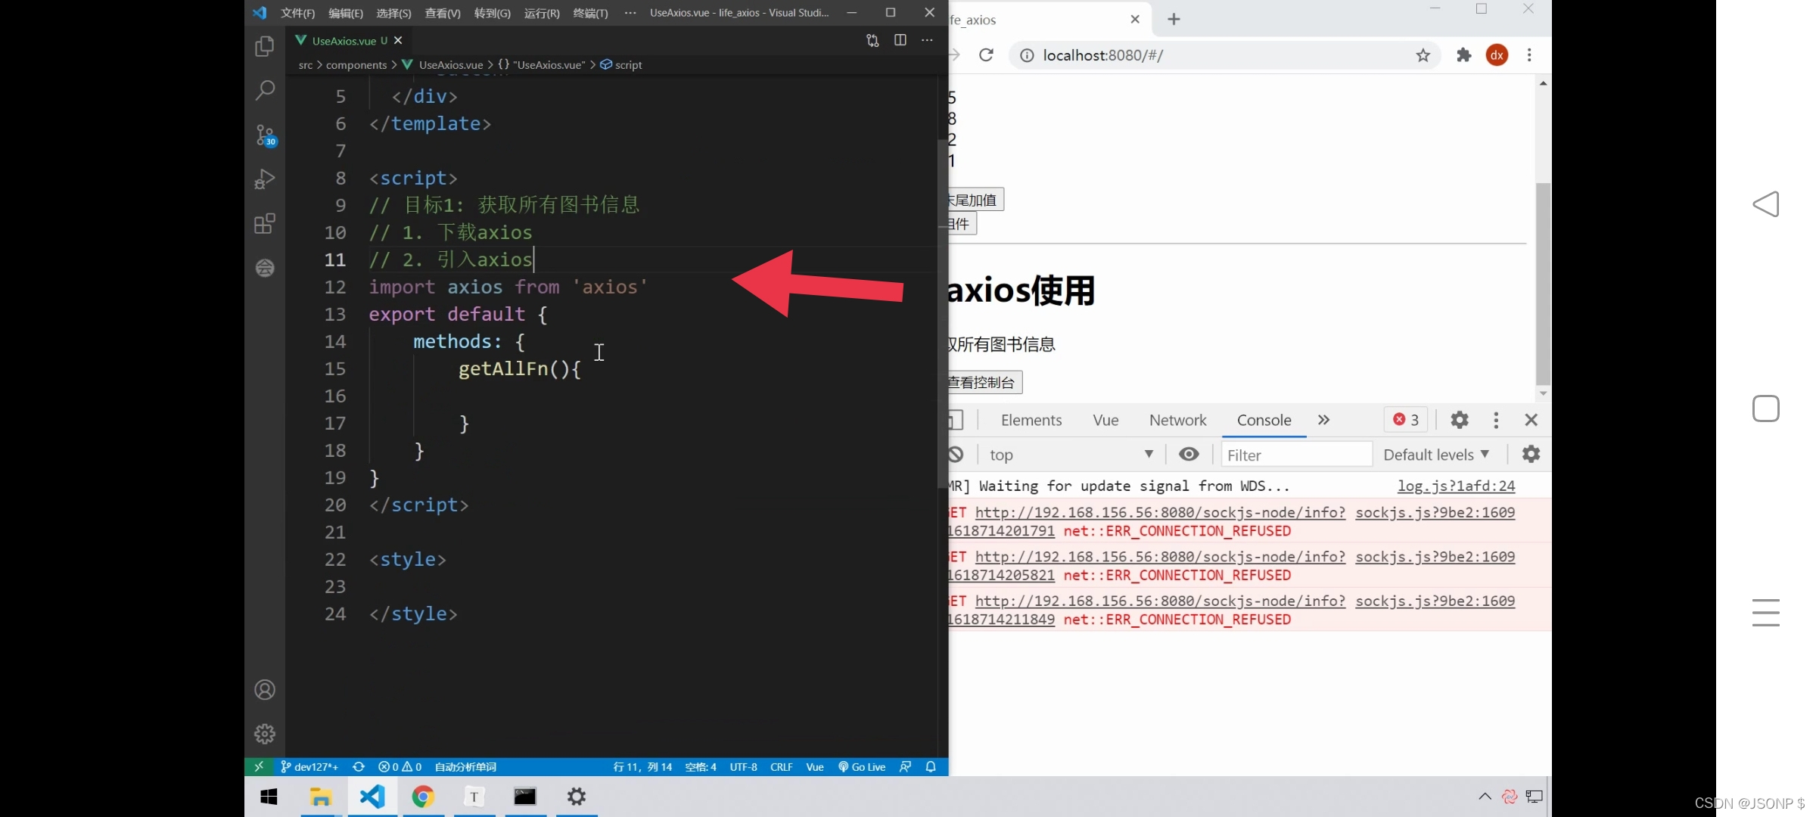Click the remote window status bar icon
The width and height of the screenshot is (1816, 817).
click(x=259, y=766)
